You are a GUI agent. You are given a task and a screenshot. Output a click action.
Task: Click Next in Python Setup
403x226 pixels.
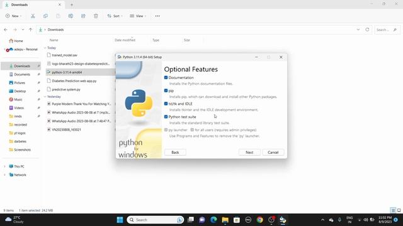[x=249, y=153]
